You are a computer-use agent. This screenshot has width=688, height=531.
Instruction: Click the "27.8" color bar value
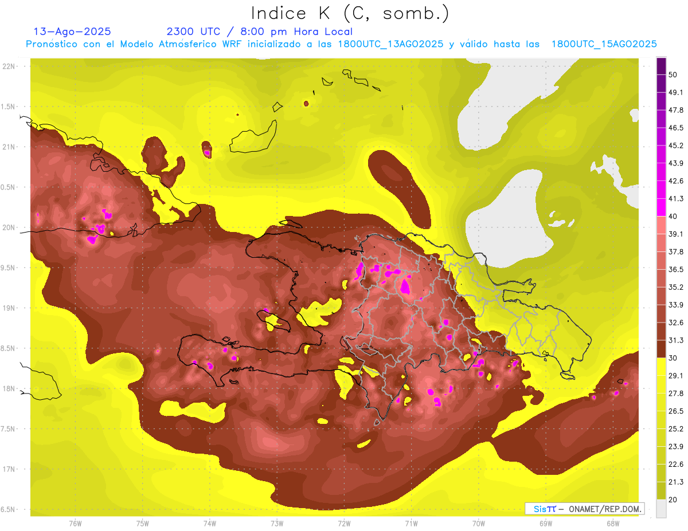[676, 393]
